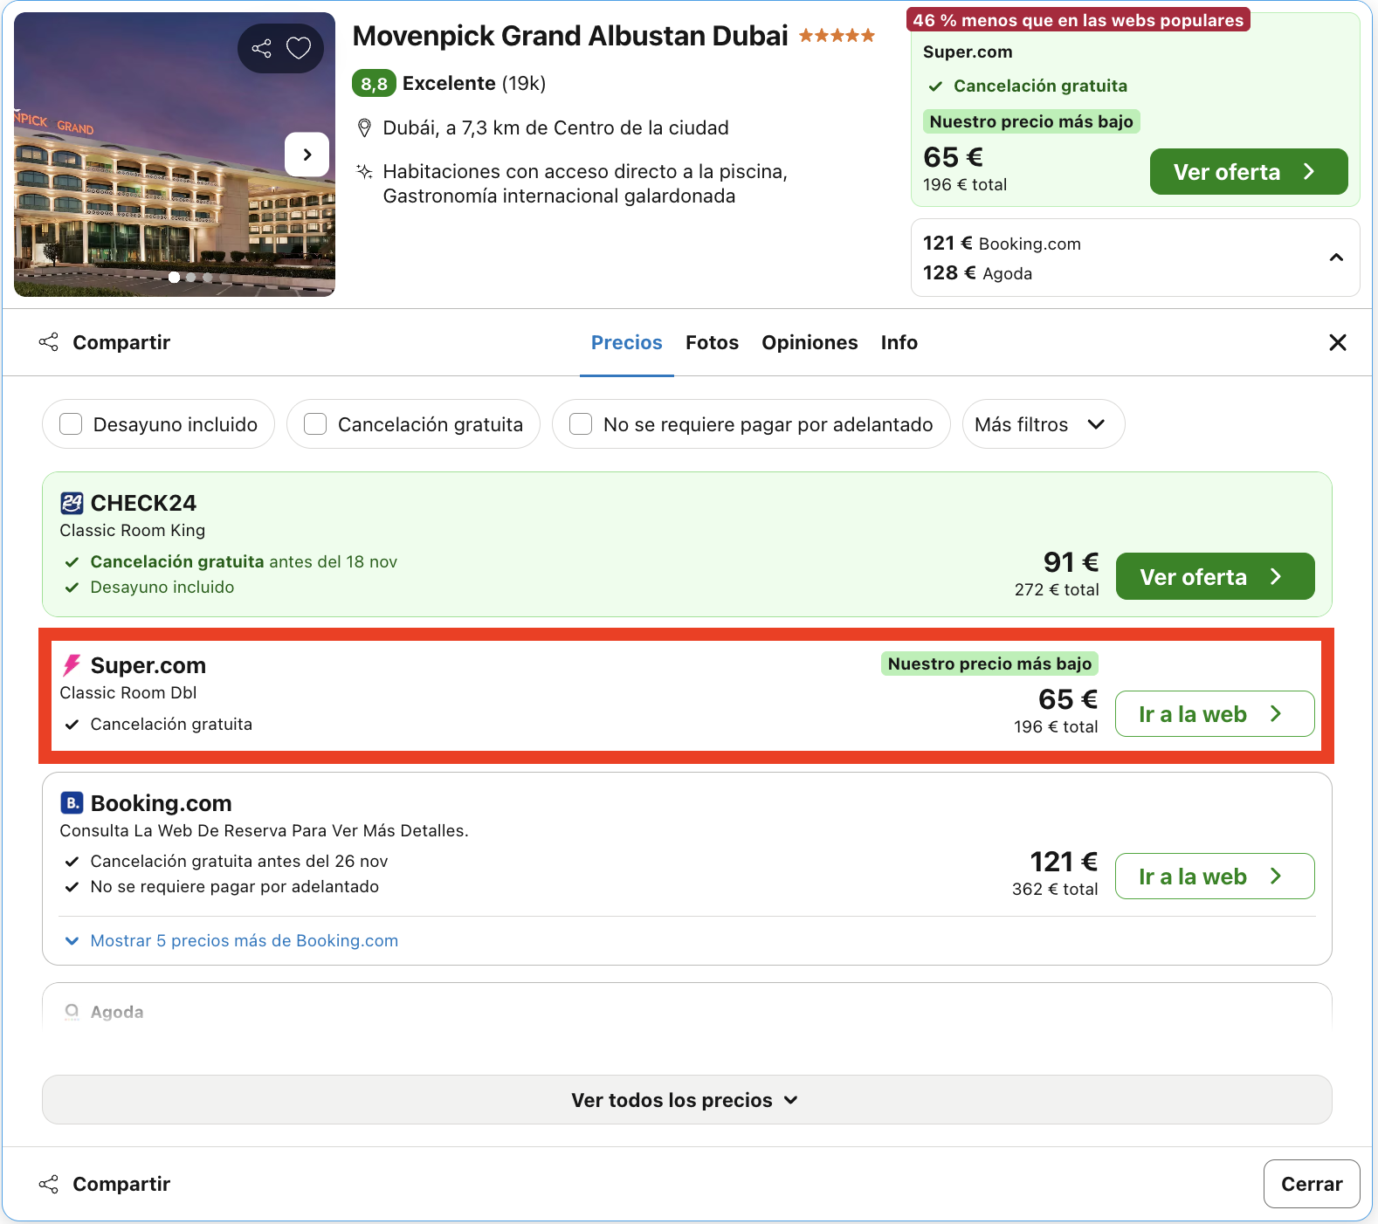Click the Super.com lightning logo
The width and height of the screenshot is (1378, 1224).
[72, 665]
